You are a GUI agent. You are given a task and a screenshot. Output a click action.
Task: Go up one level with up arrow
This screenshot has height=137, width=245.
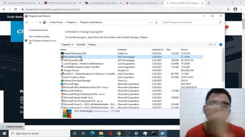point(40,22)
